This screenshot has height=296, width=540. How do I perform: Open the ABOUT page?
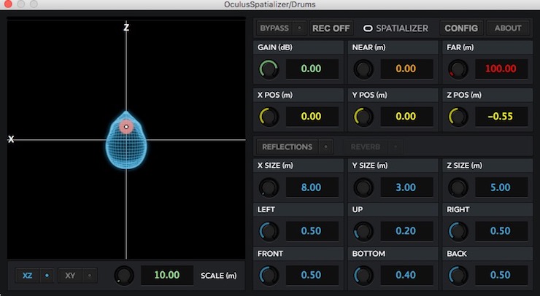coord(508,28)
